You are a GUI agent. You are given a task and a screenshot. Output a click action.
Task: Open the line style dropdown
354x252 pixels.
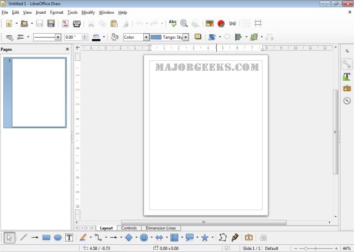58,37
